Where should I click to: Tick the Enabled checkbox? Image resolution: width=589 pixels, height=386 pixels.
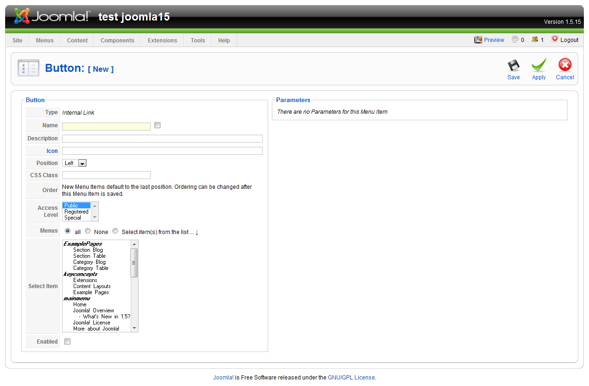pos(67,342)
